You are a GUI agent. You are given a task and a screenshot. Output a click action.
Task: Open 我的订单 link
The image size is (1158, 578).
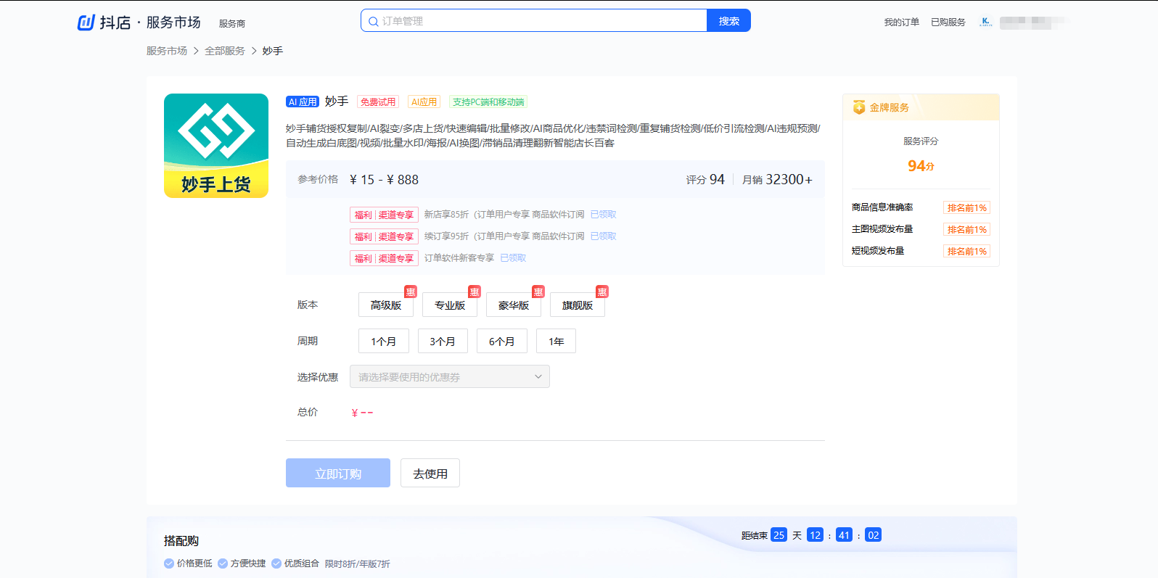[901, 22]
